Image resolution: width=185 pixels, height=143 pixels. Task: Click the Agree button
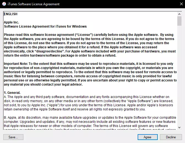point(148,137)
